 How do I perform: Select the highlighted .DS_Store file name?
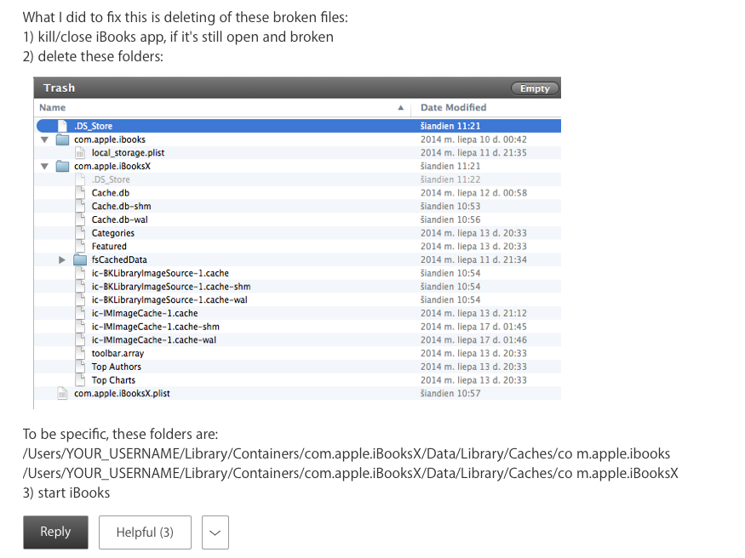tap(93, 126)
